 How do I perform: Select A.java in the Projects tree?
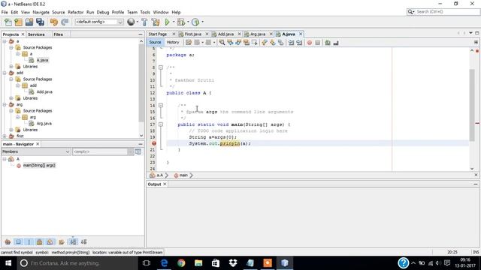[x=42, y=60]
